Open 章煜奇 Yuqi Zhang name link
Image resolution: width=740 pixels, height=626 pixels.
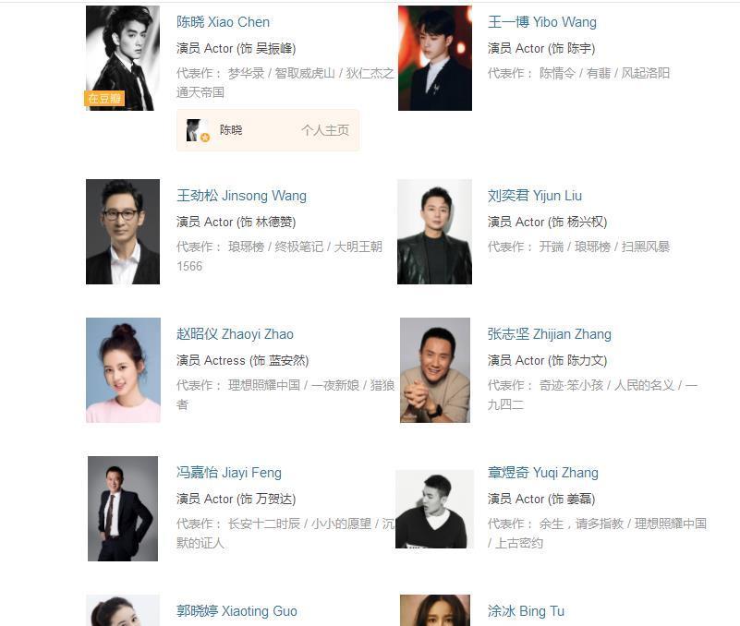click(542, 473)
